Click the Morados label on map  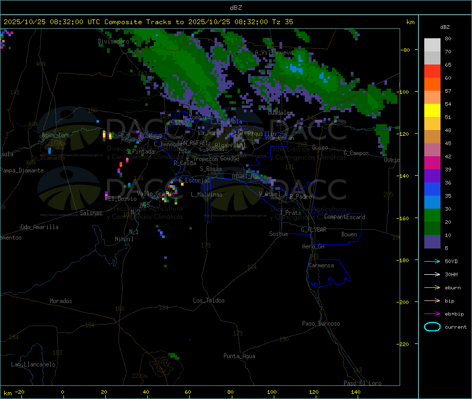coord(61,301)
